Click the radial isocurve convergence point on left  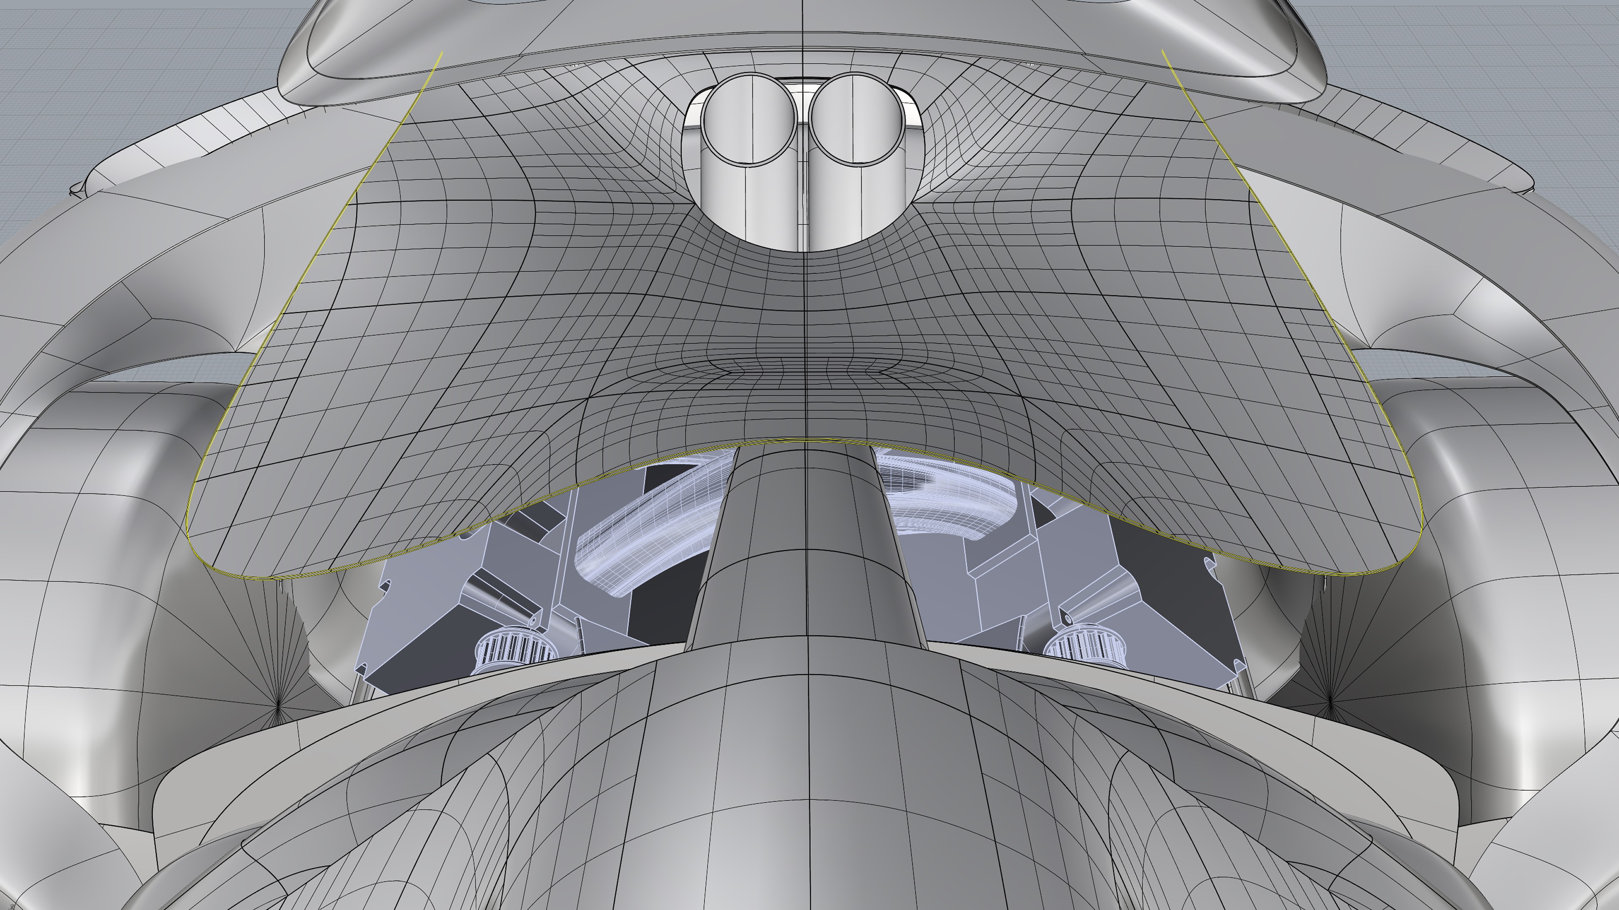coord(278,706)
